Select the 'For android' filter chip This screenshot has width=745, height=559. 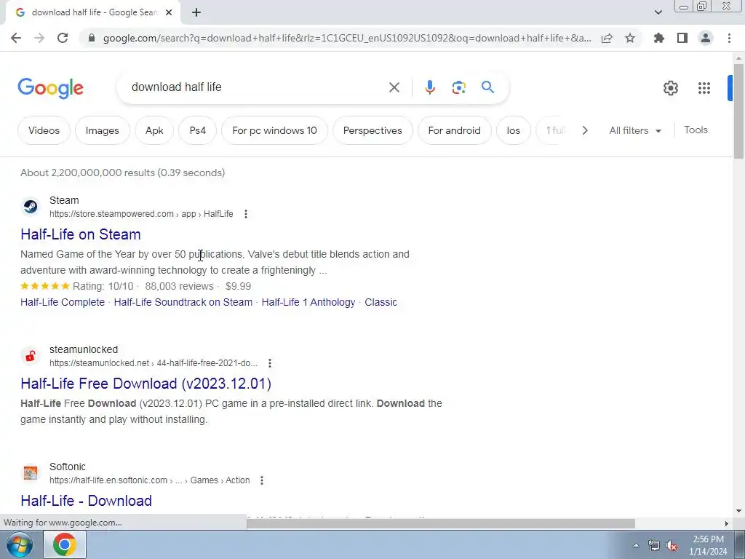point(454,130)
